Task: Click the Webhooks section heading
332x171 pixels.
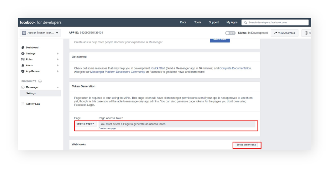Action: (79, 145)
